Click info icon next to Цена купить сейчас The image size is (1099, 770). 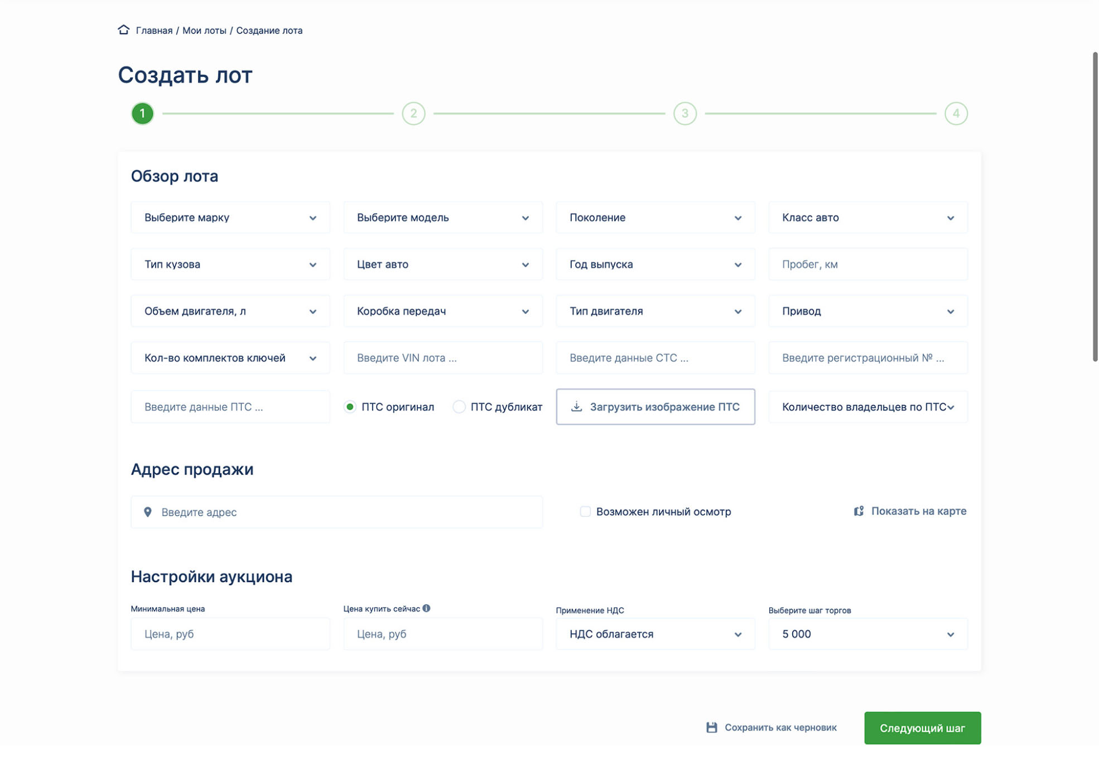[426, 608]
